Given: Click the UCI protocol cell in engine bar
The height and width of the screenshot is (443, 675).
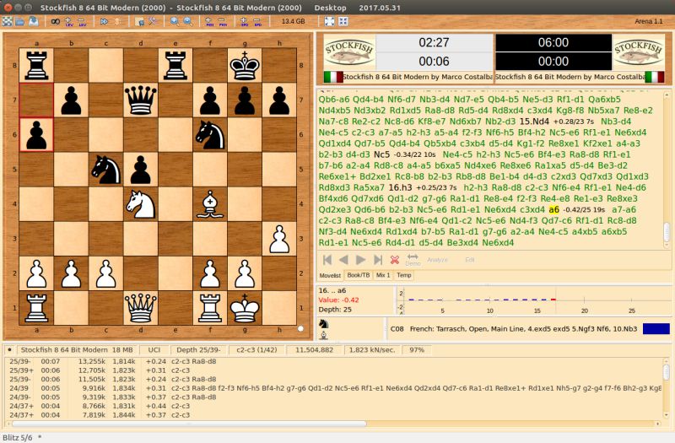Looking at the screenshot, I should click(x=154, y=350).
